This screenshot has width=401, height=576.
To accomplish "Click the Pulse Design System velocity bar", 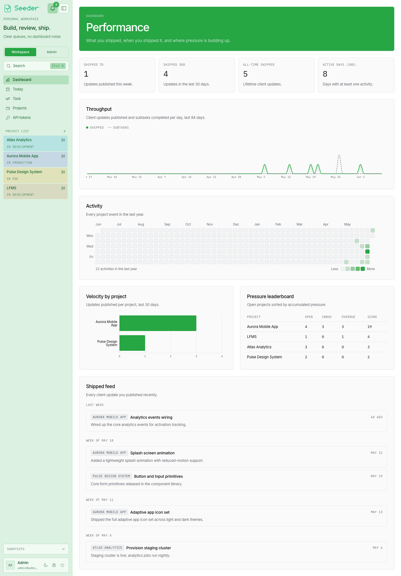I will [132, 343].
